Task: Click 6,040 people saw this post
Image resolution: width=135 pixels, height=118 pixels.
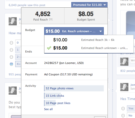Action: click(x=27, y=5)
